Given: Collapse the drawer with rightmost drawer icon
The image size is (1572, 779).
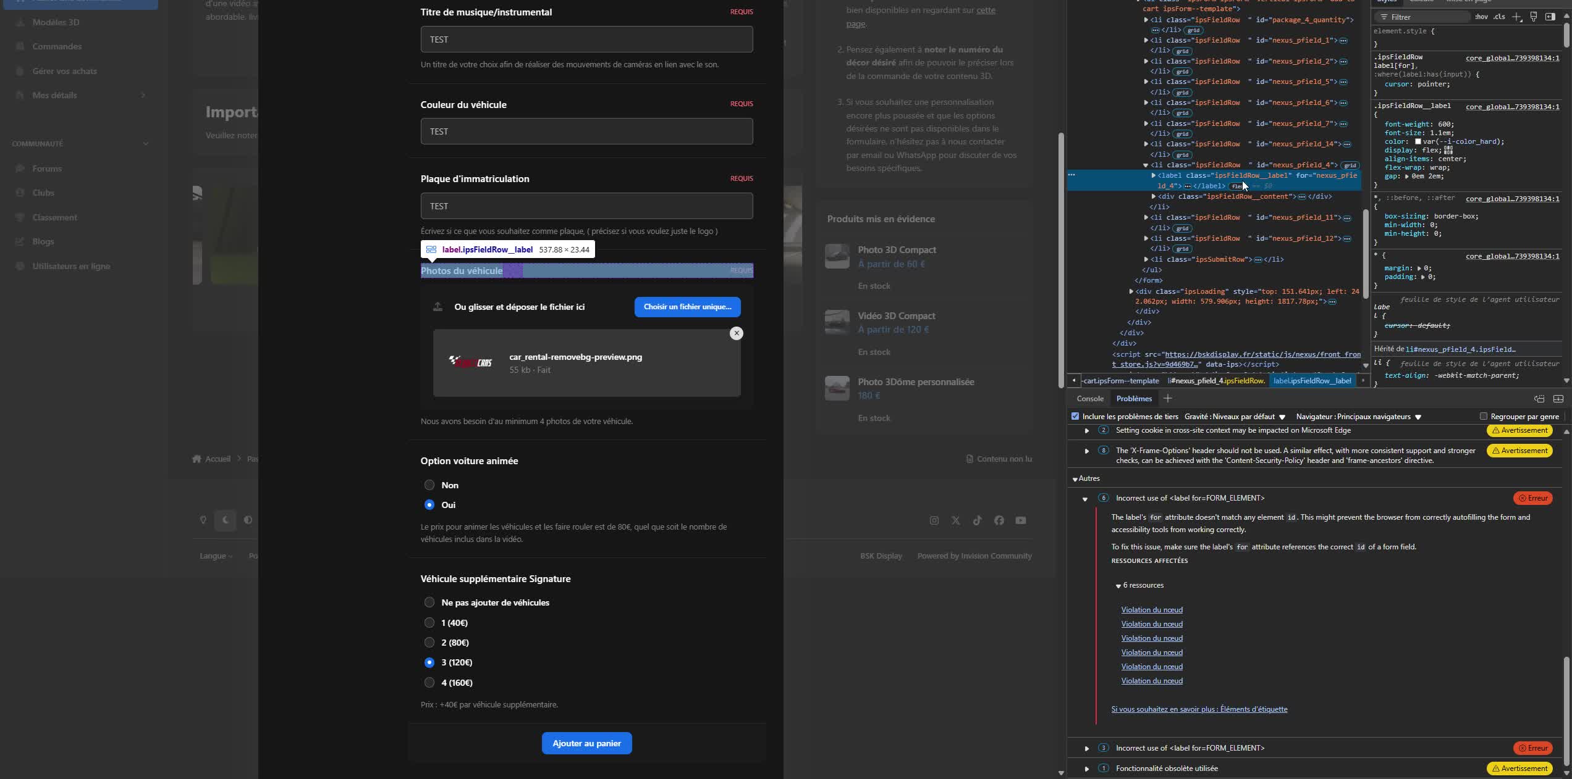Looking at the screenshot, I should pyautogui.click(x=1558, y=399).
